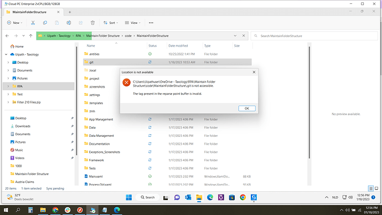Image resolution: width=382 pixels, height=215 pixels.
Task: Open the Windows 11 Start button
Action: [129, 197]
